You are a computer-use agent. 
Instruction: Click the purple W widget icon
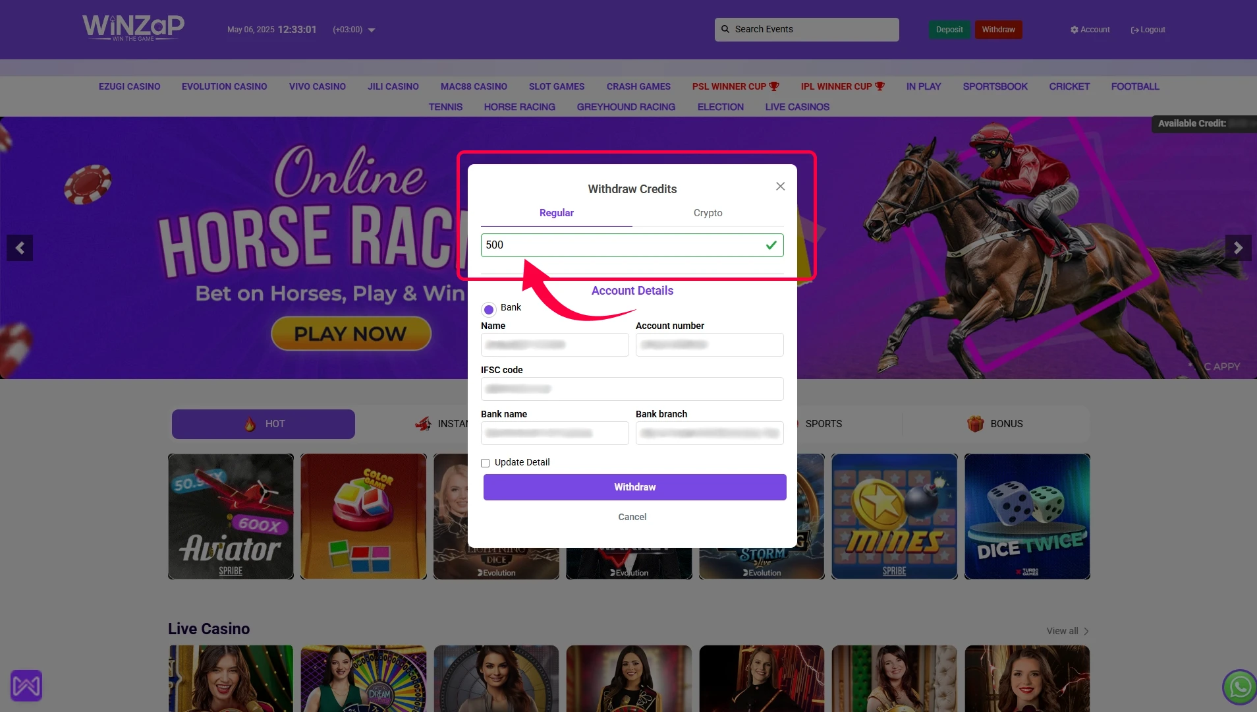(26, 686)
